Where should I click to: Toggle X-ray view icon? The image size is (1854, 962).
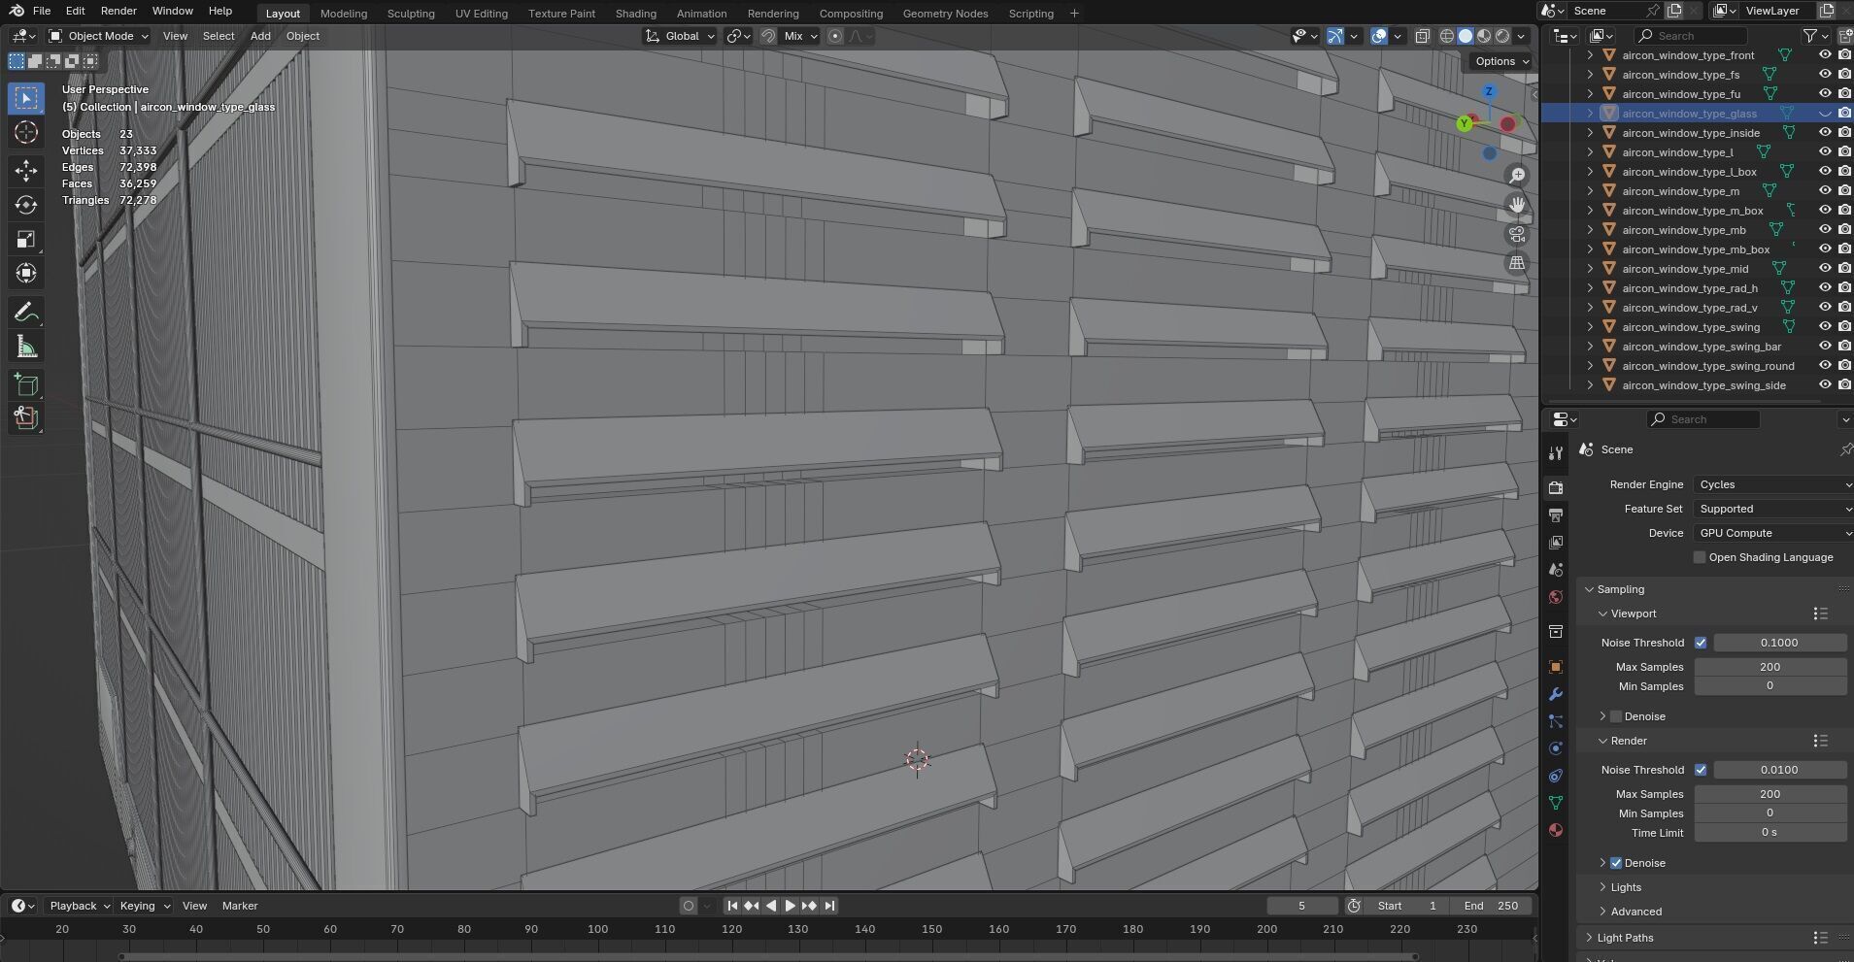[1422, 36]
